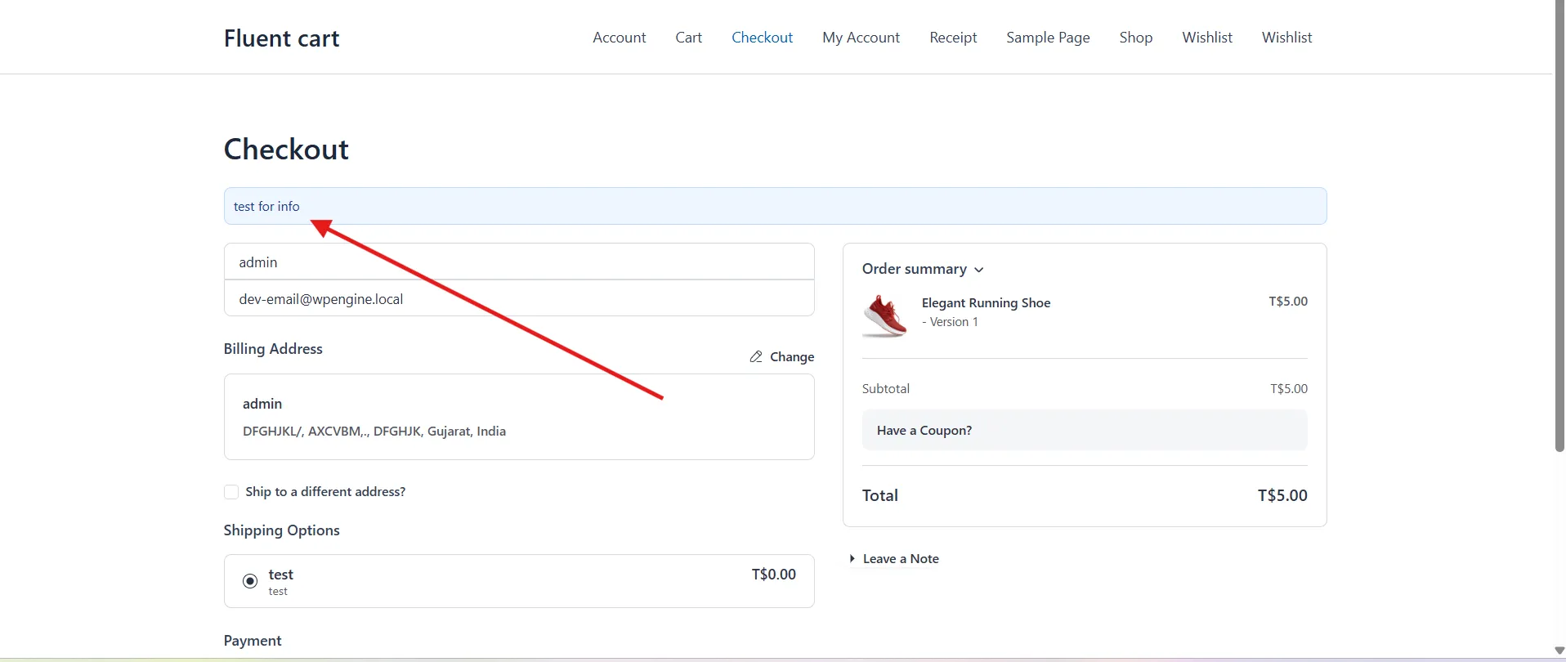The width and height of the screenshot is (1566, 662).
Task: Expand the Have a Coupon? field
Action: point(1085,431)
